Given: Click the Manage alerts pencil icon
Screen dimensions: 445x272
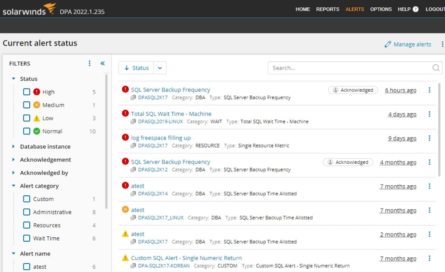Looking at the screenshot, I should (x=387, y=44).
